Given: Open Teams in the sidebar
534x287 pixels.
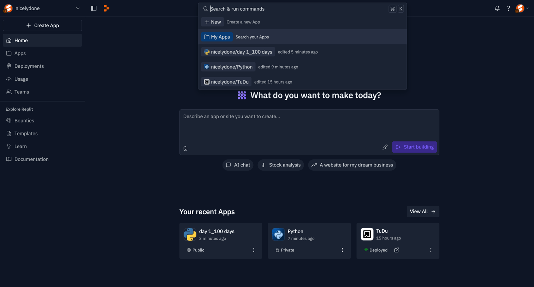Looking at the screenshot, I should pyautogui.click(x=42, y=92).
